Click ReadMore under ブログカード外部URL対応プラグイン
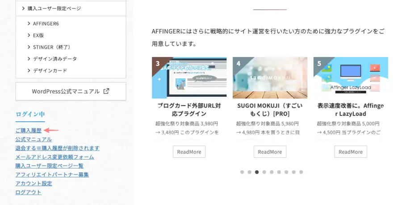Image resolution: width=402 pixels, height=205 pixels. [189, 152]
